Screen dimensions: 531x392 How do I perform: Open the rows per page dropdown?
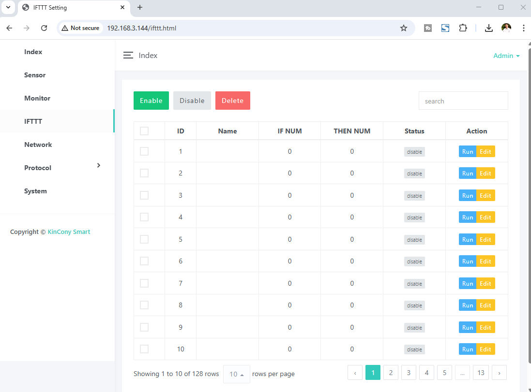click(x=236, y=374)
